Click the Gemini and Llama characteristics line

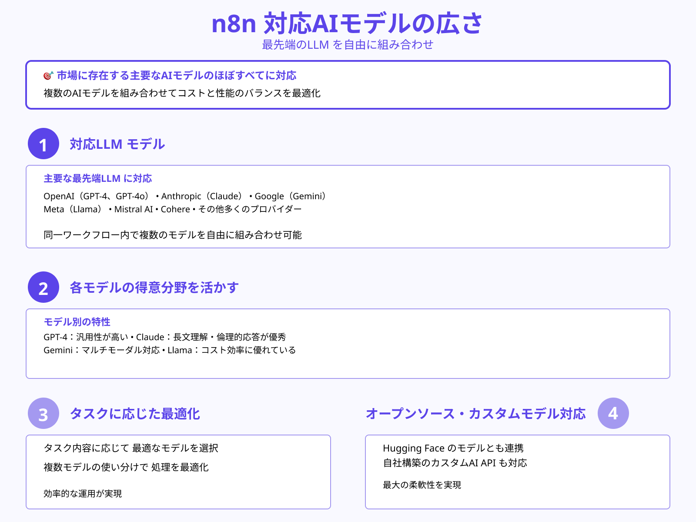tap(170, 350)
